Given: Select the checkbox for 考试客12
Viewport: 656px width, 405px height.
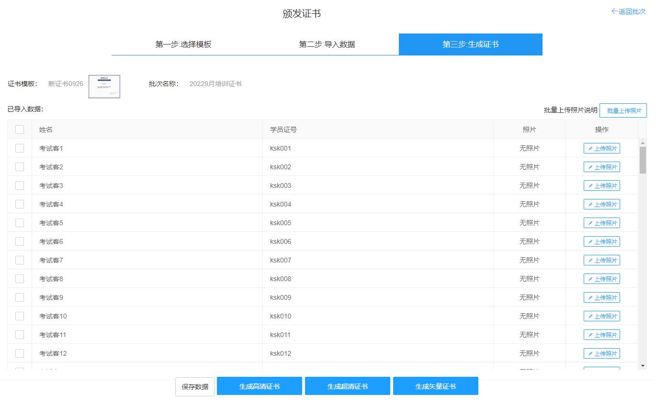Looking at the screenshot, I should point(19,353).
